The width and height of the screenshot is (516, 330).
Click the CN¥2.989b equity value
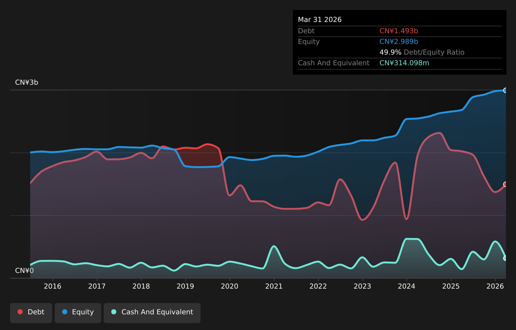(399, 42)
